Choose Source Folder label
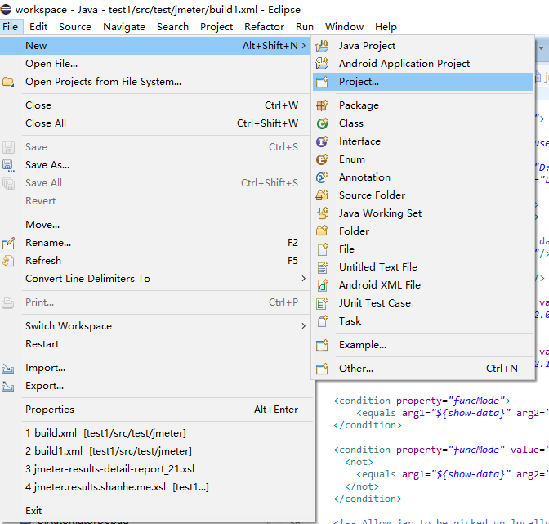 point(372,195)
